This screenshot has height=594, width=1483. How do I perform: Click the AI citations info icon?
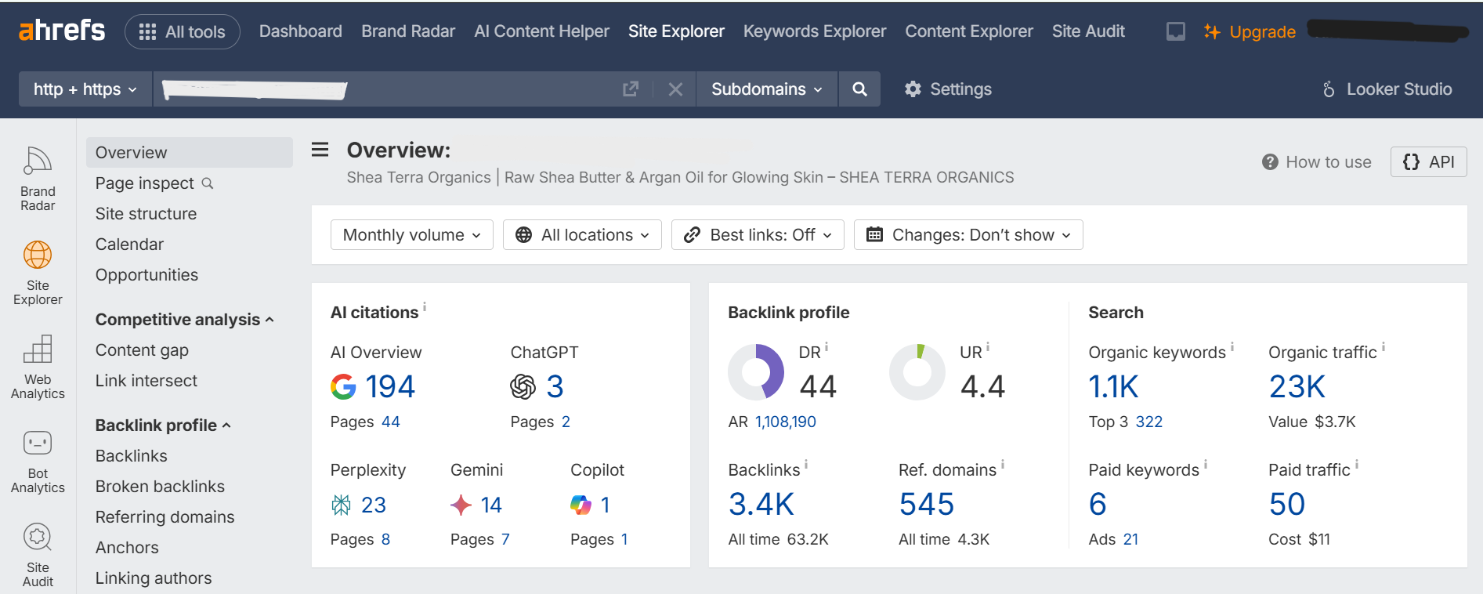[x=425, y=306]
